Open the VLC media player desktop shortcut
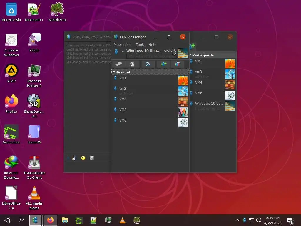This screenshot has width=301, height=226. [x=34, y=198]
